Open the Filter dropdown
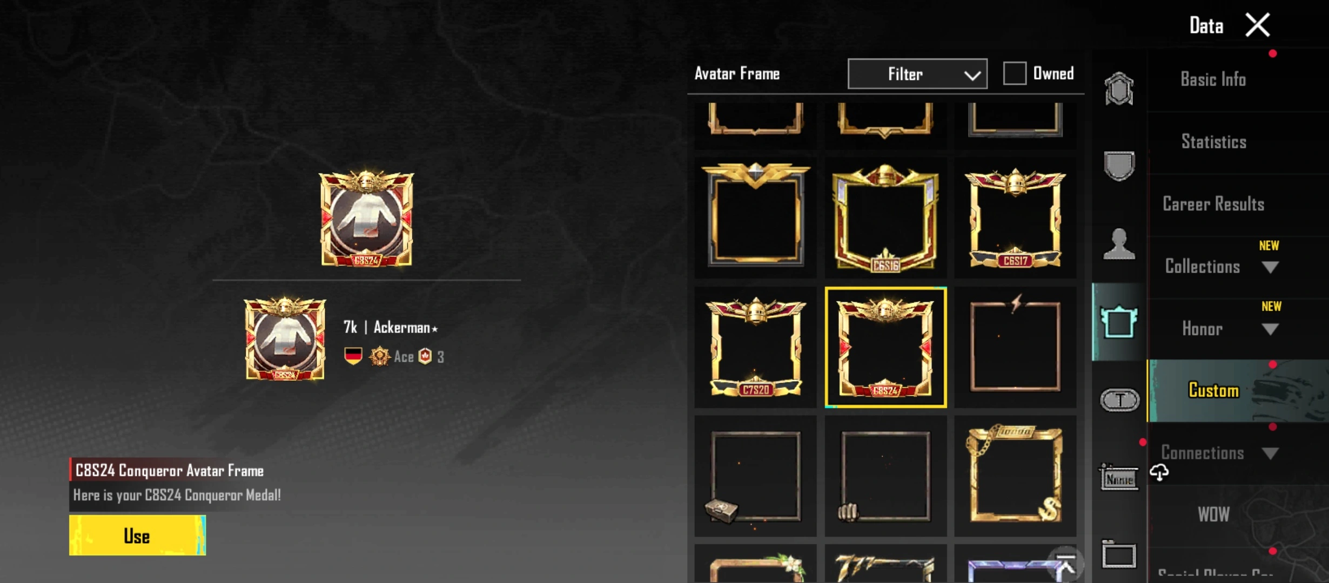The image size is (1329, 583). [x=917, y=74]
